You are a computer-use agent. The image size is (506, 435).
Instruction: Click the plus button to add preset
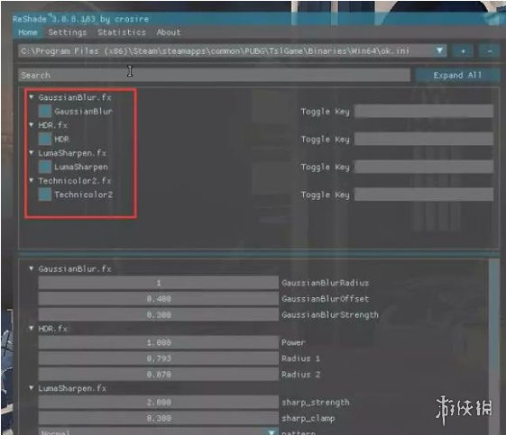(463, 51)
